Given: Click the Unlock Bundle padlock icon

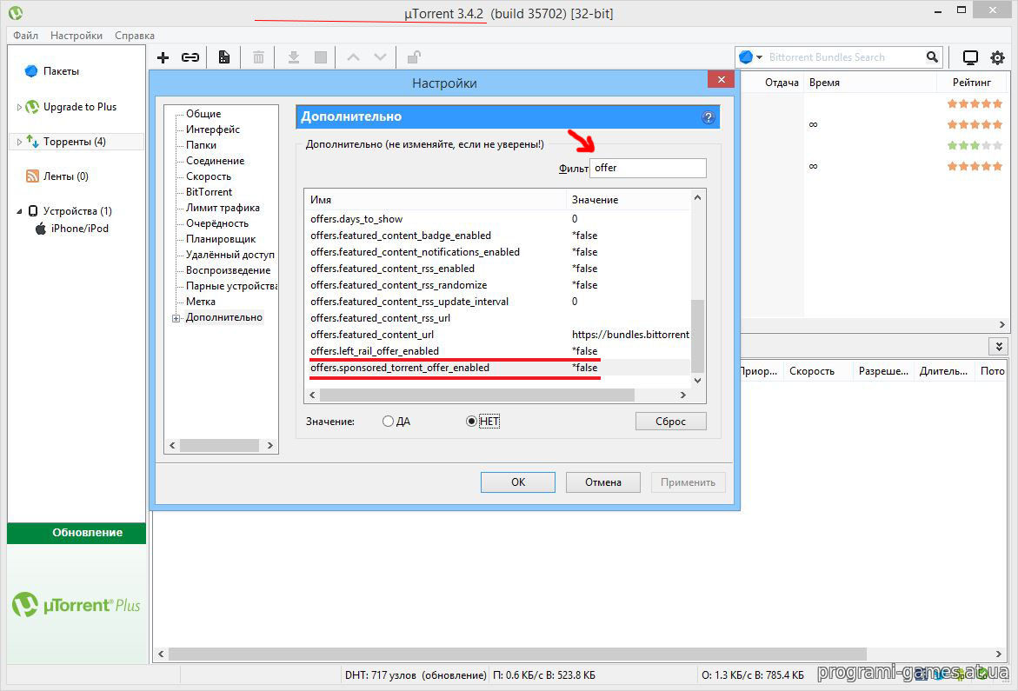Looking at the screenshot, I should point(414,57).
